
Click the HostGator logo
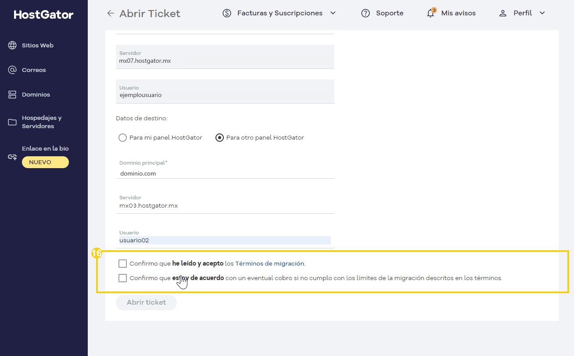(x=43, y=15)
